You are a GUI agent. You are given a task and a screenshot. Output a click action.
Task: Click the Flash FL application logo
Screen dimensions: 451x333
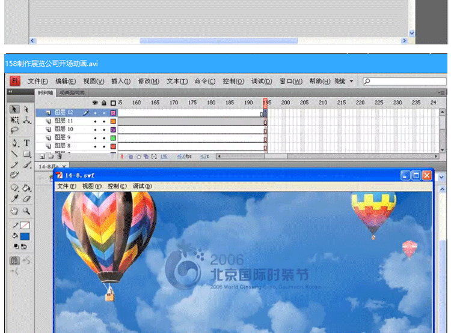click(x=15, y=81)
